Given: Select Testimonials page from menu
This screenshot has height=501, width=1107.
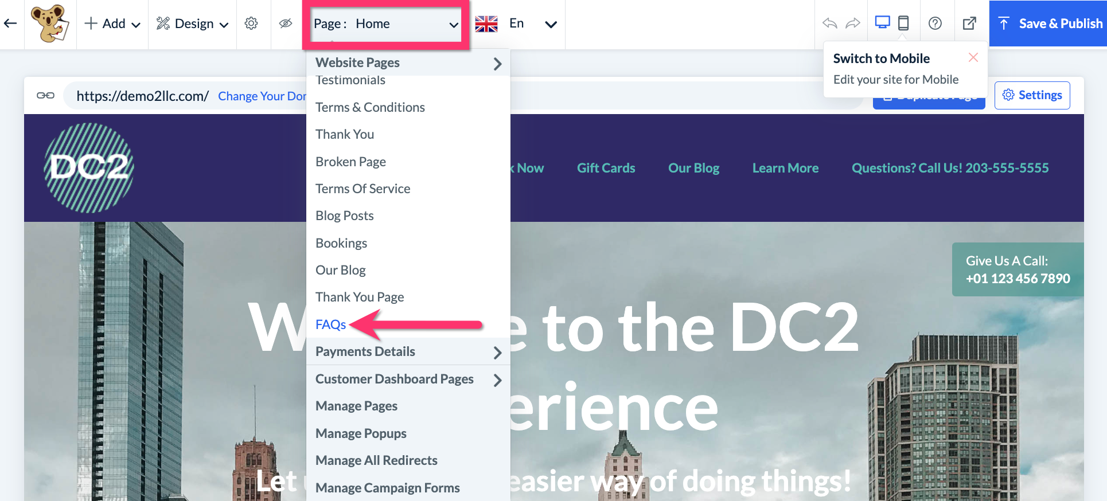Looking at the screenshot, I should point(350,80).
